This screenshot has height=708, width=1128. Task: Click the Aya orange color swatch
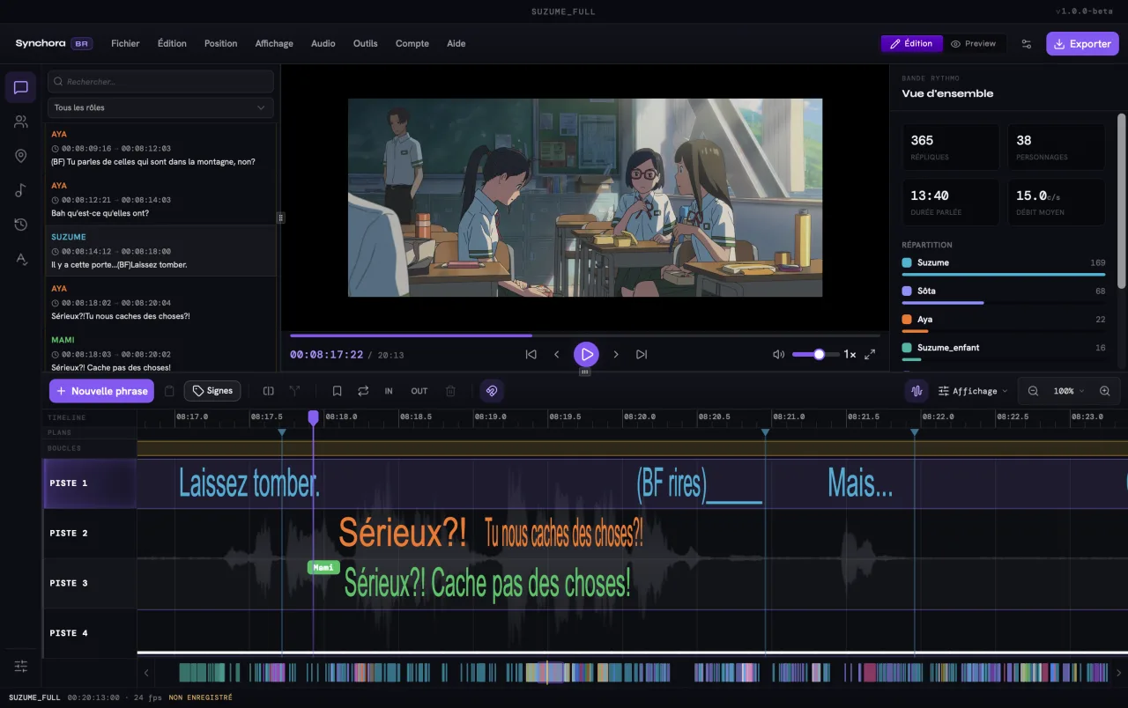tap(907, 319)
